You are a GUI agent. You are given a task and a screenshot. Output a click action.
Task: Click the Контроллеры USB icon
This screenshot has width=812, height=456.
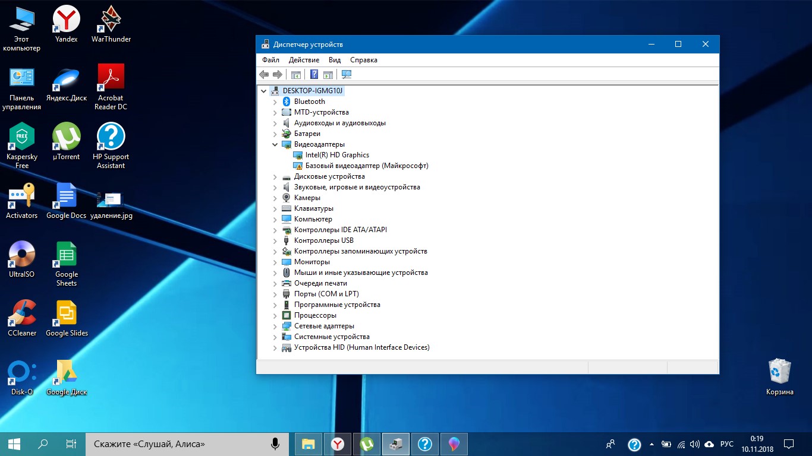pyautogui.click(x=287, y=240)
